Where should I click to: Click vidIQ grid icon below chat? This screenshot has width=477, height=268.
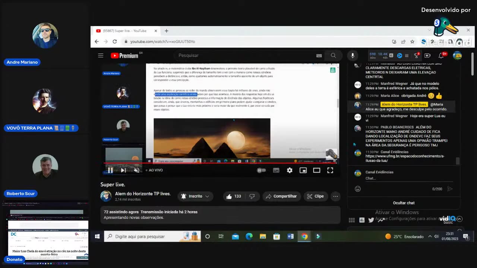coord(351,220)
